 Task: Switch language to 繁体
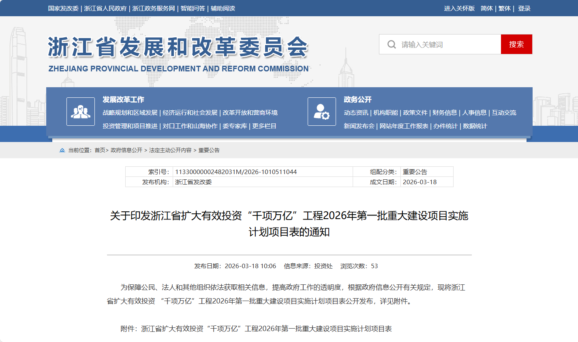(x=505, y=9)
